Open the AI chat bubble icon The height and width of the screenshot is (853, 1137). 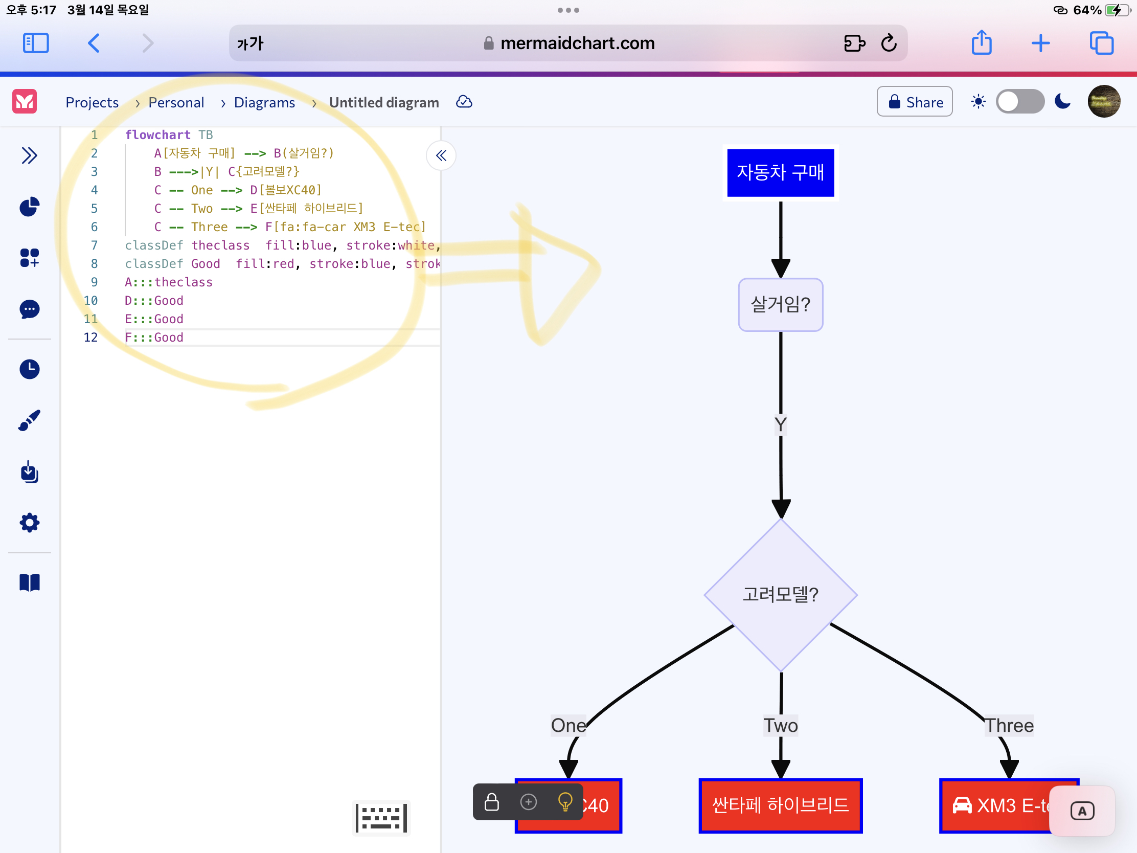point(29,309)
